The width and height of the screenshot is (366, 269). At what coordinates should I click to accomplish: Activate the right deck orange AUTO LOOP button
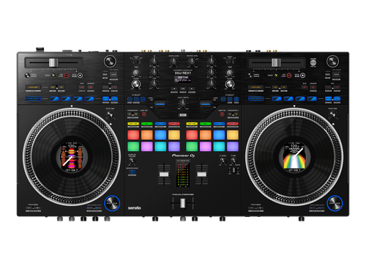pos(255,87)
